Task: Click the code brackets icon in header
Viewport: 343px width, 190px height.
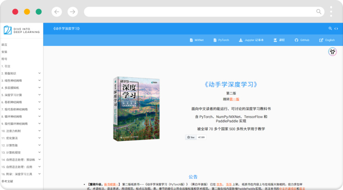Action: [336, 28]
